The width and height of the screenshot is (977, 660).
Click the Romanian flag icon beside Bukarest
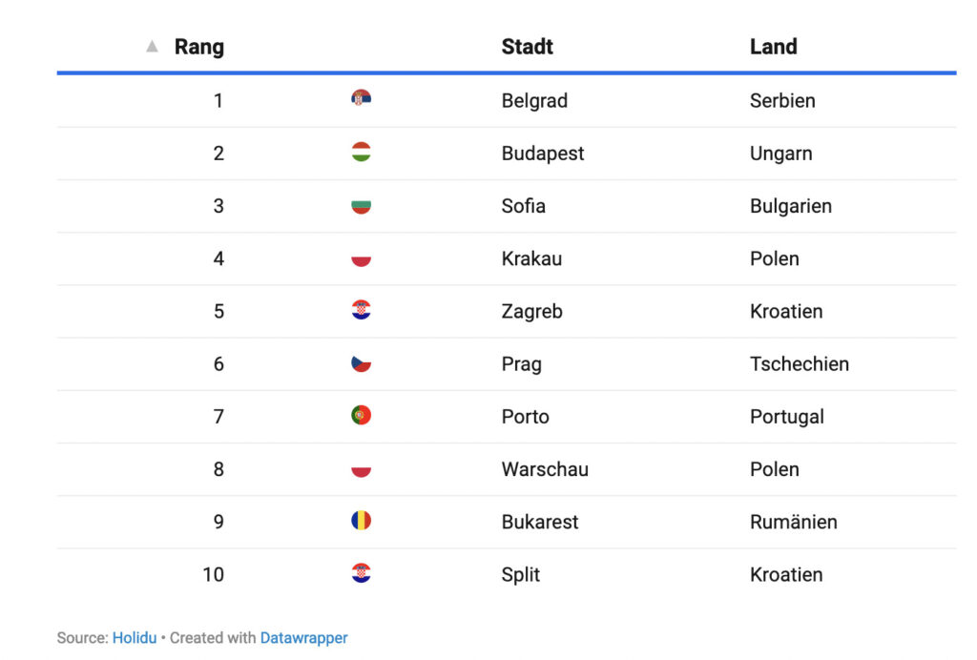[x=361, y=521]
